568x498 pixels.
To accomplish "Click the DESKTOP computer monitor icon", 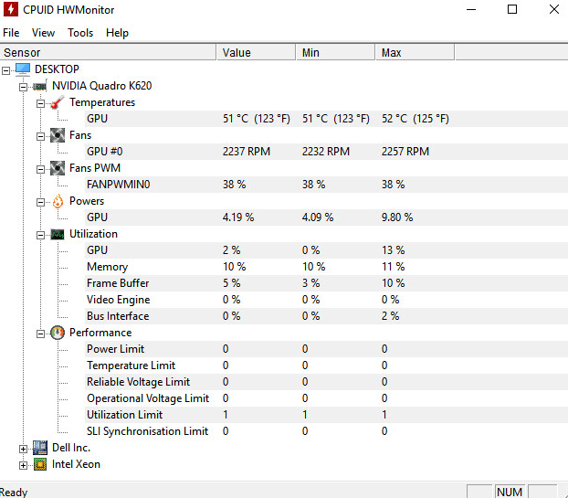I will click(23, 69).
